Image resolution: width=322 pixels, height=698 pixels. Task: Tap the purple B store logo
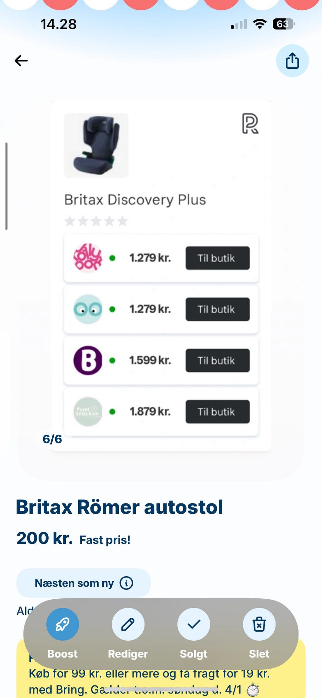coord(88,360)
